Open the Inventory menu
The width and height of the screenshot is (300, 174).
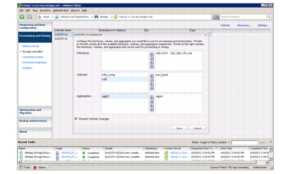(x=45, y=10)
